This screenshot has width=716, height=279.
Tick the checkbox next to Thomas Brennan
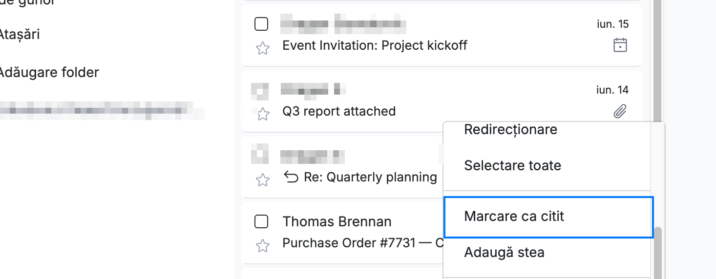262,221
